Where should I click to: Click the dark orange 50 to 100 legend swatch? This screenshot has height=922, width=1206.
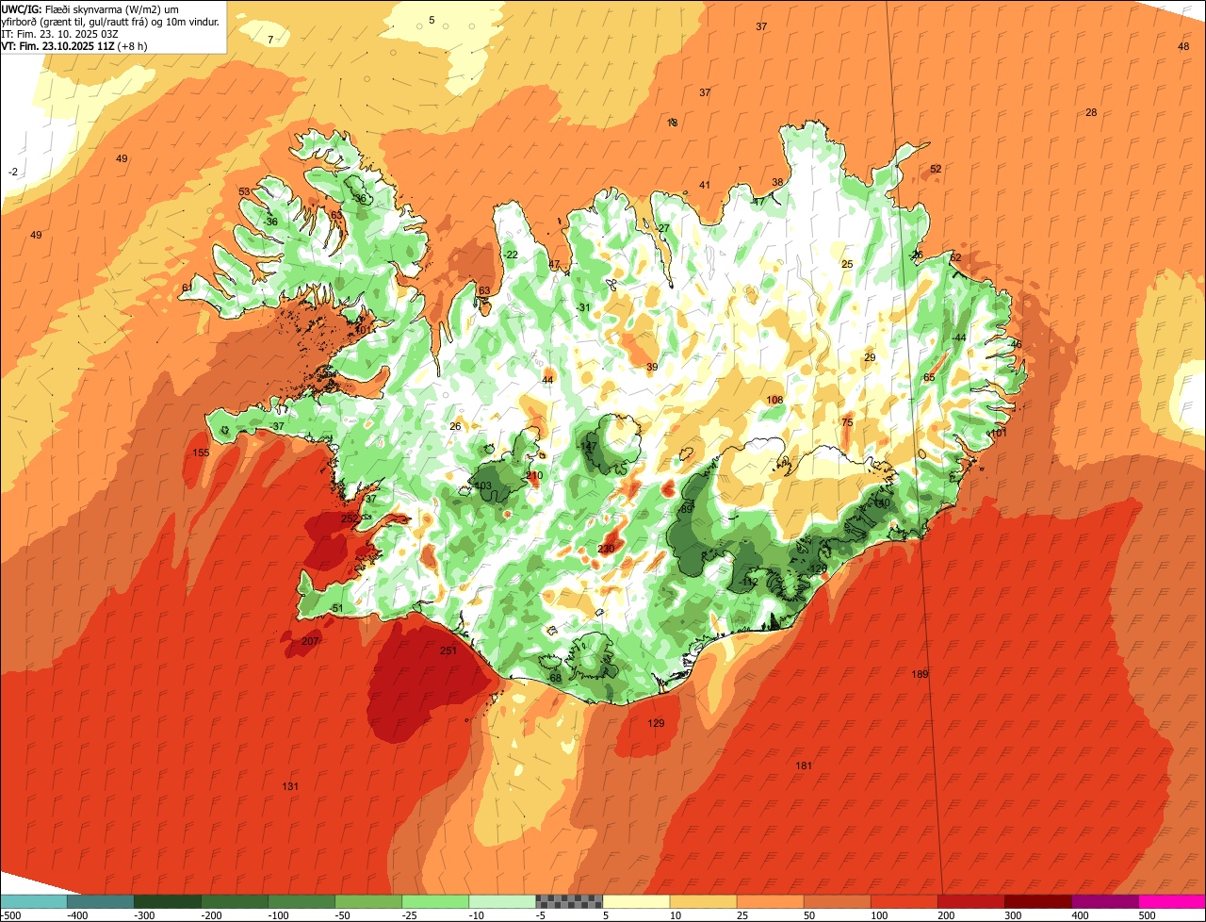coord(837,901)
